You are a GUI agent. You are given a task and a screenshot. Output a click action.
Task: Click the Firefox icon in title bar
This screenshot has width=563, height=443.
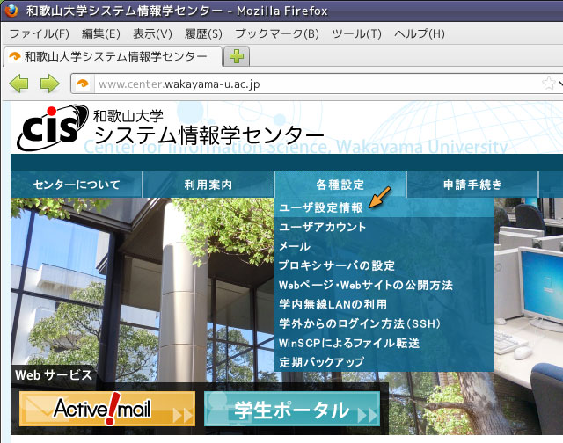11,11
